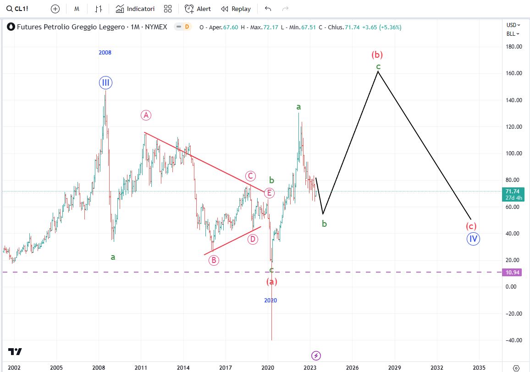This screenshot has width=530, height=372.
Task: Select the circled E wave label
Action: coord(270,193)
